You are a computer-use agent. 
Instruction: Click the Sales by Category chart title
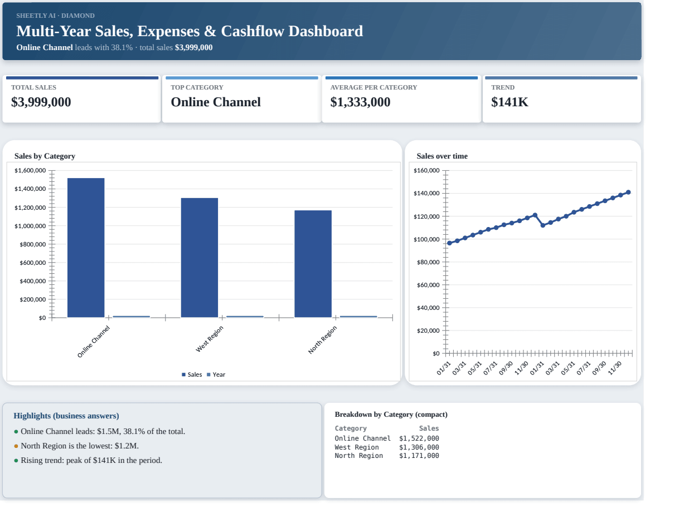[45, 156]
